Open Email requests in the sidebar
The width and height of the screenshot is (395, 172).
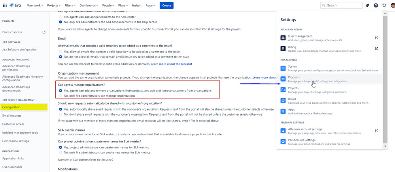(x=12, y=116)
